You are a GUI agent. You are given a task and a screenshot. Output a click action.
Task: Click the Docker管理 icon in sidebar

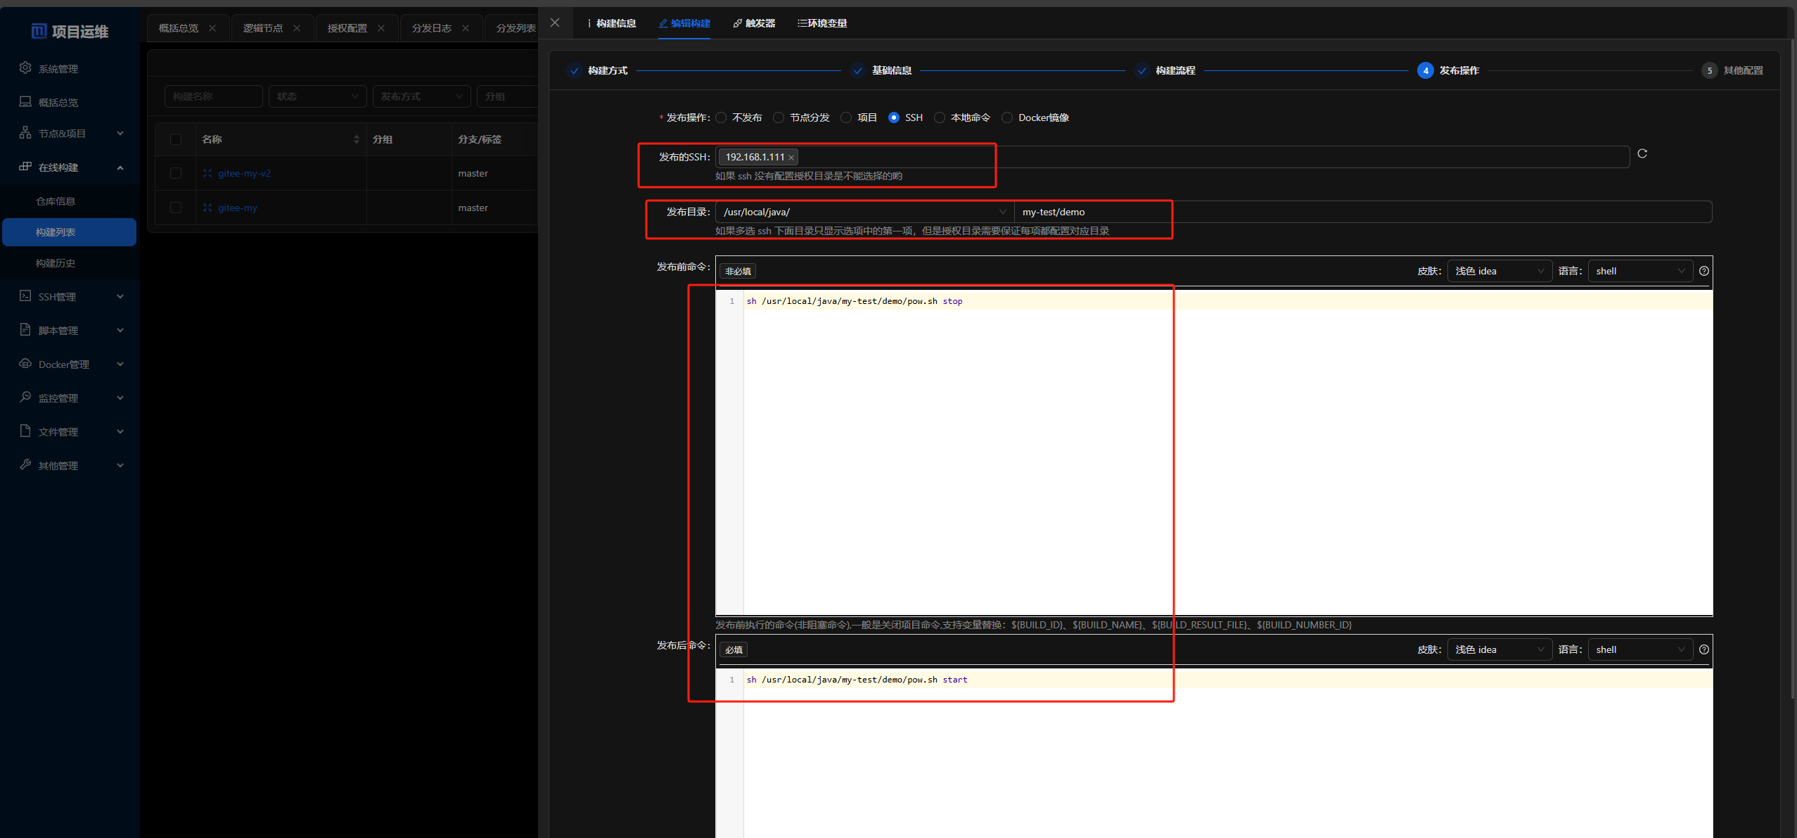pos(25,364)
